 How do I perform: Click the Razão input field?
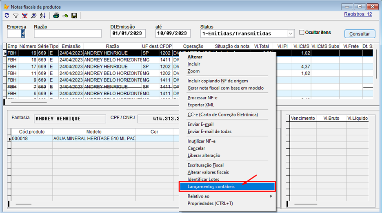67,33
